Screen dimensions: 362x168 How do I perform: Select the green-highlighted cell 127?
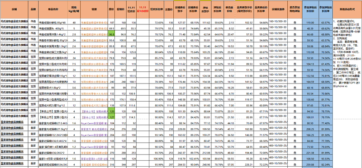(111, 117)
